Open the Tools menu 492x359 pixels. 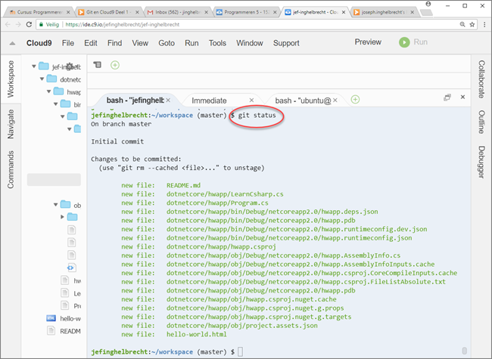point(217,43)
